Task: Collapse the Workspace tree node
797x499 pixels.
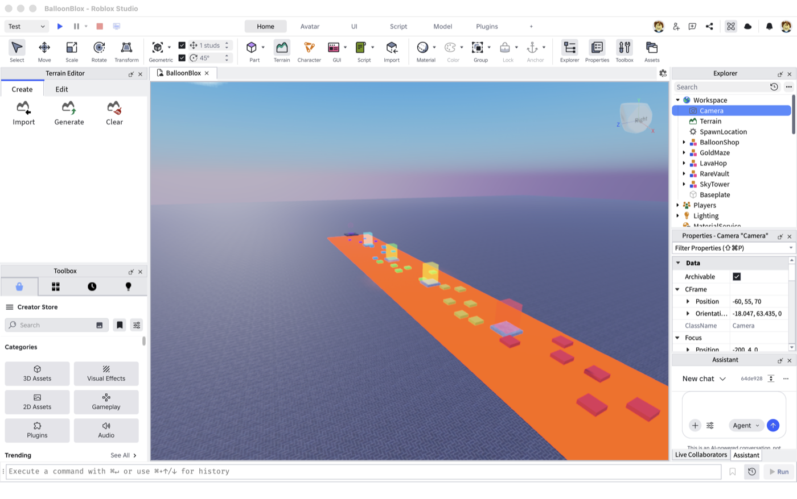Action: tap(677, 100)
